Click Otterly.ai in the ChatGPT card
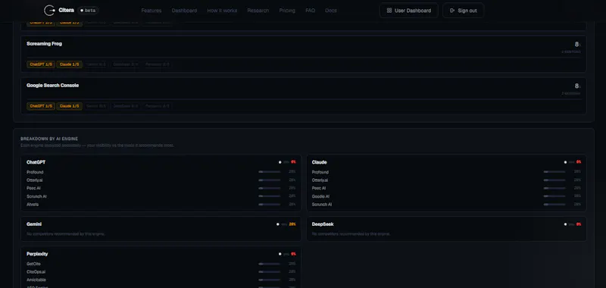 pos(35,180)
